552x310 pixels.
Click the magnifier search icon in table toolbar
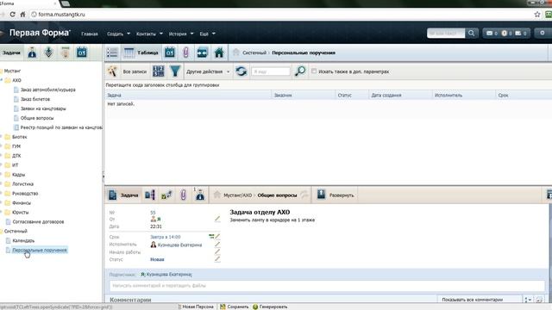300,71
